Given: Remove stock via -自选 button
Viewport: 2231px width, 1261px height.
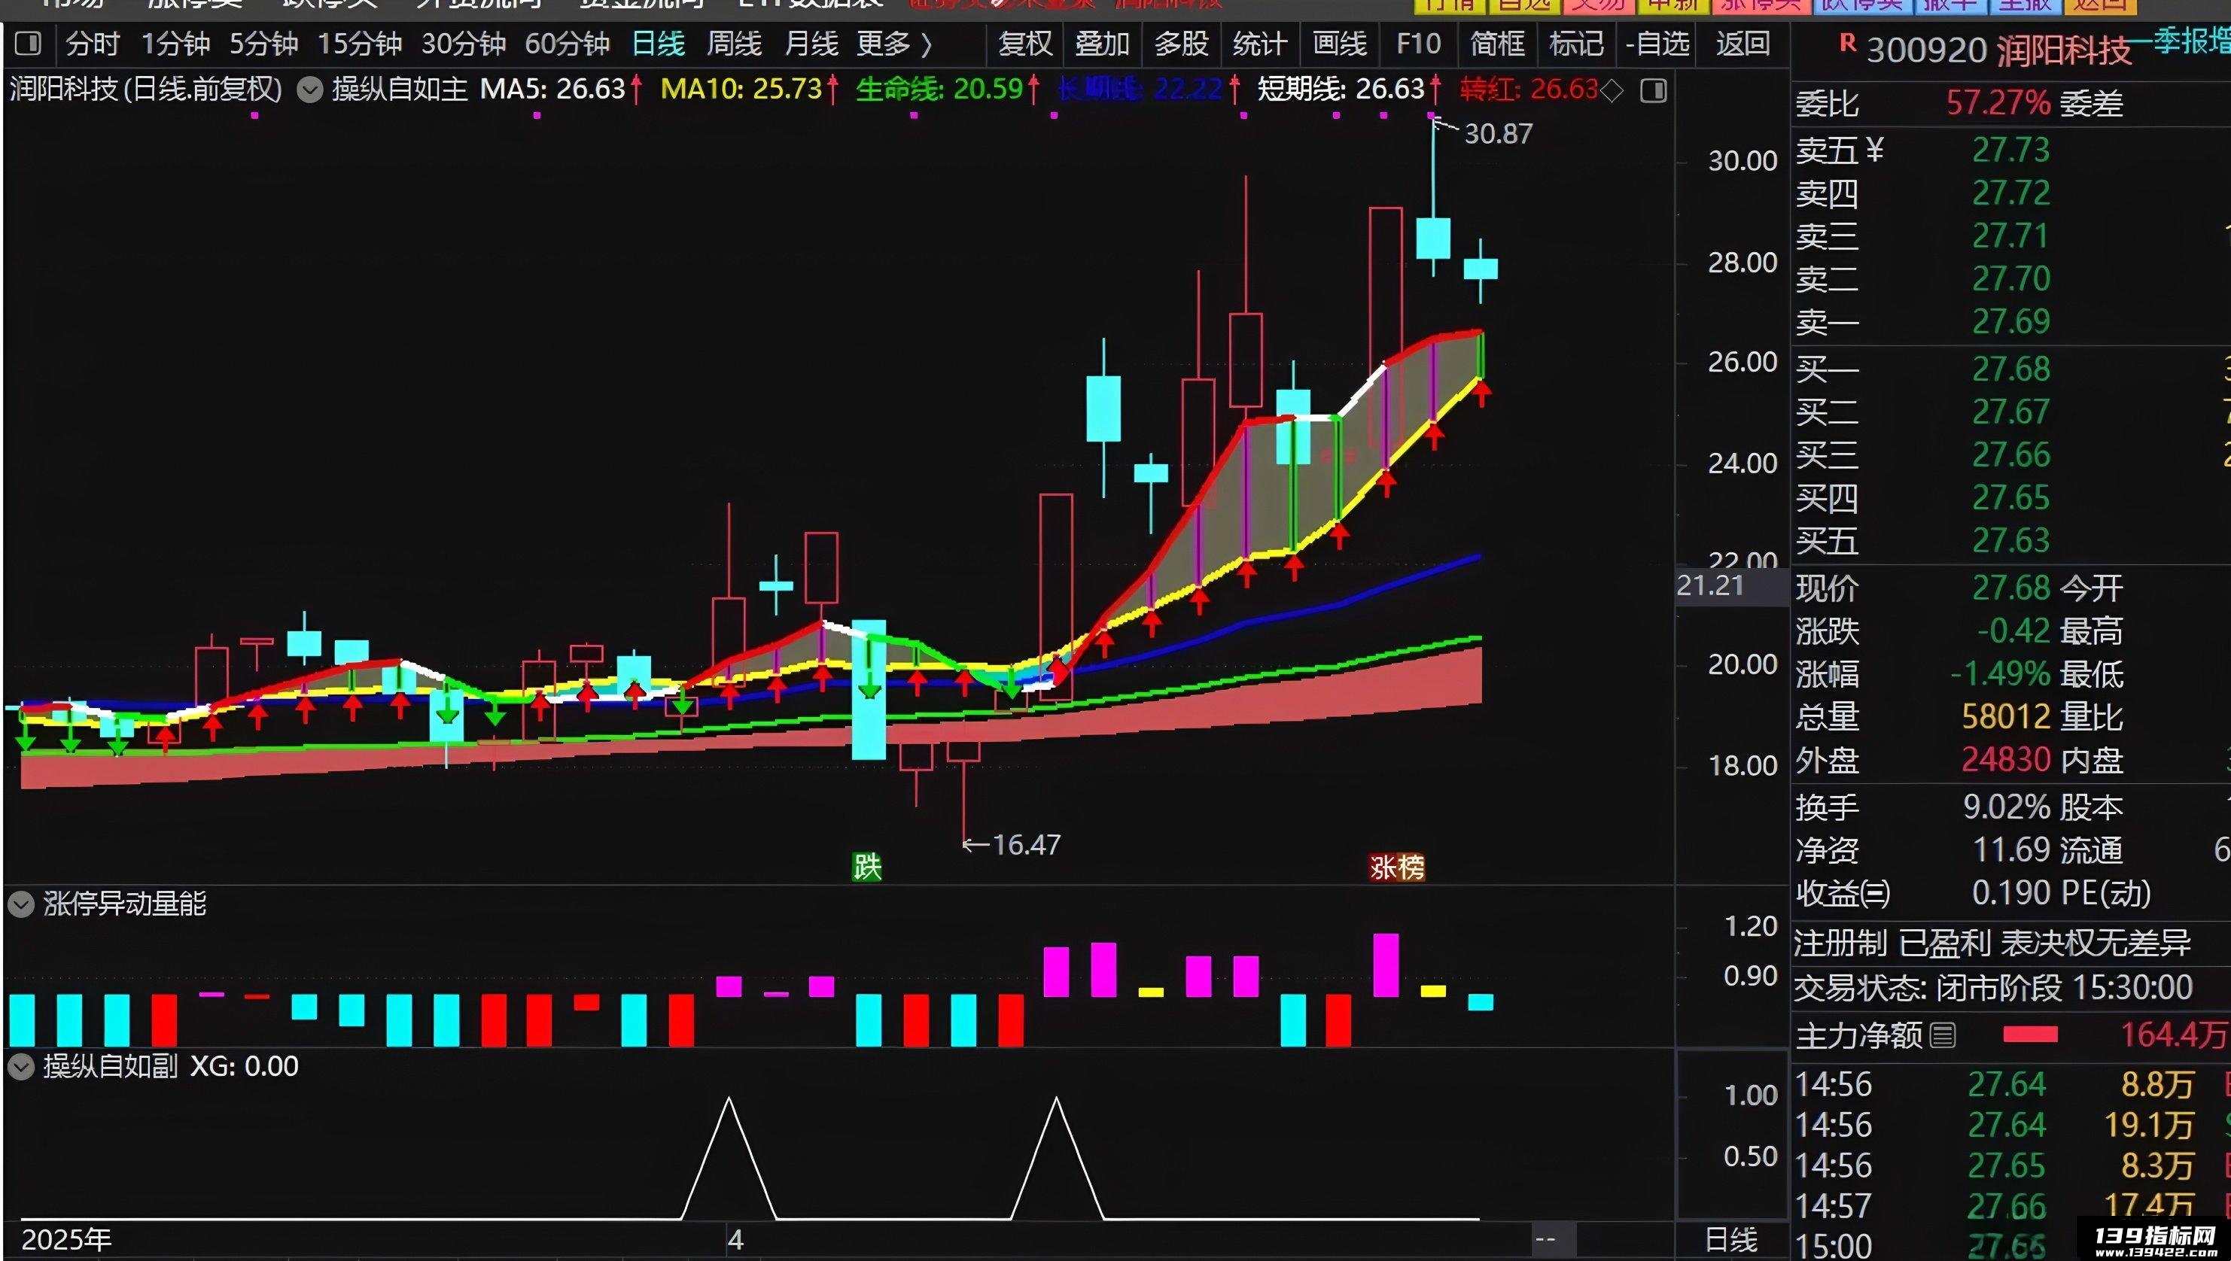Looking at the screenshot, I should tap(1657, 44).
